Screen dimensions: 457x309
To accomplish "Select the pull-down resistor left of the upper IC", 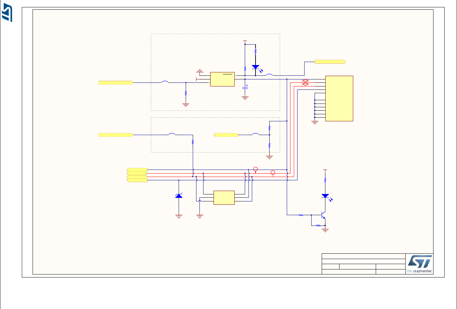I will (x=186, y=94).
